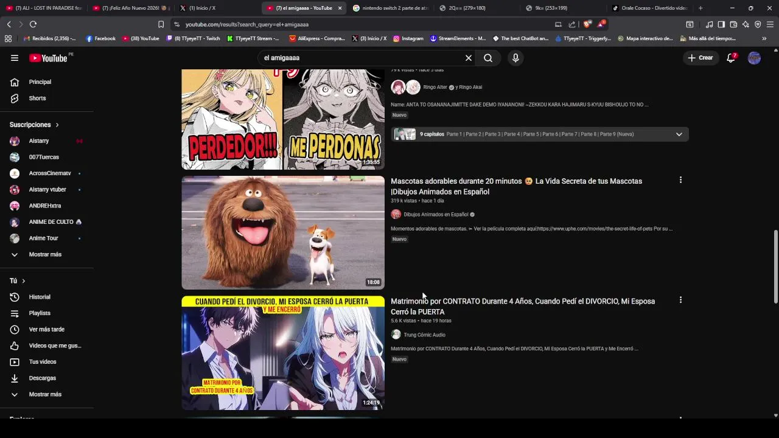Open Brave VPN shield icon
779x438 pixels.
[x=758, y=24]
